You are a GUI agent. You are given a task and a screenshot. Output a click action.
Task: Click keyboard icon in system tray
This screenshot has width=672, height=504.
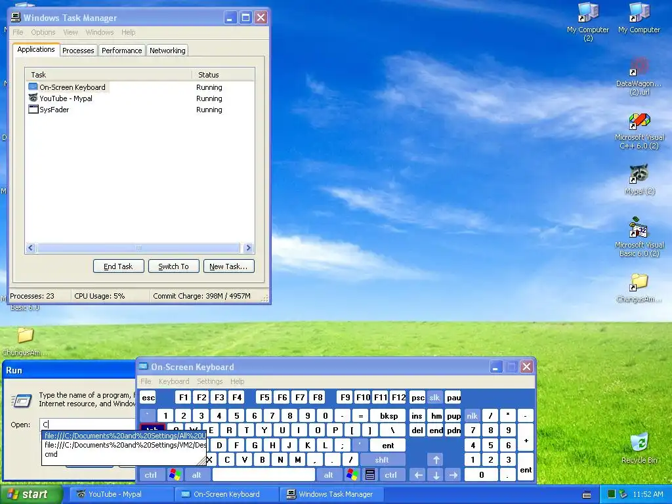click(x=587, y=495)
